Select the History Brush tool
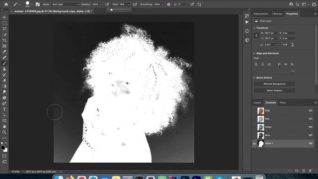Viewport: 318px width, 179px height. point(4,75)
